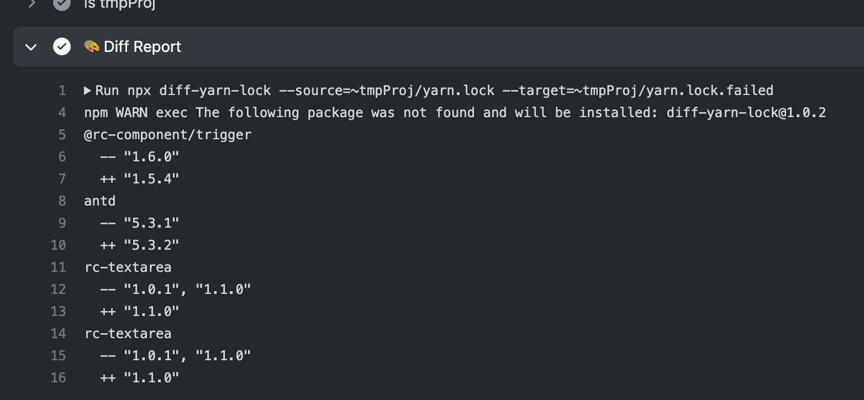Select log line number 16
The image size is (864, 400).
[x=59, y=378]
